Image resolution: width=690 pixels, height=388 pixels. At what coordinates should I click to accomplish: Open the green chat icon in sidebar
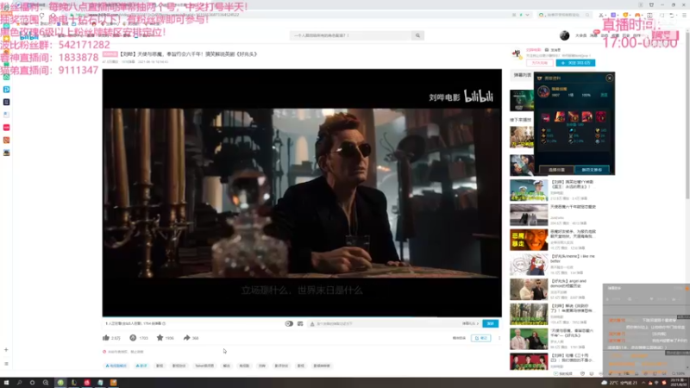tap(6, 77)
